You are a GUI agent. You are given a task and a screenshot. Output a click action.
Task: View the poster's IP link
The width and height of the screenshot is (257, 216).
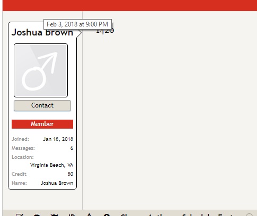pos(72,215)
